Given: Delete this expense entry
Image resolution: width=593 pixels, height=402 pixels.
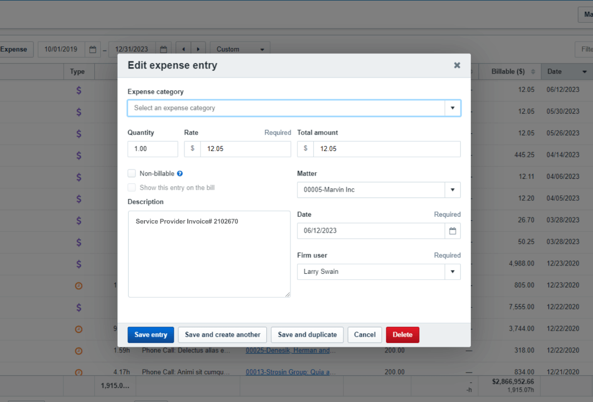Looking at the screenshot, I should (x=402, y=335).
